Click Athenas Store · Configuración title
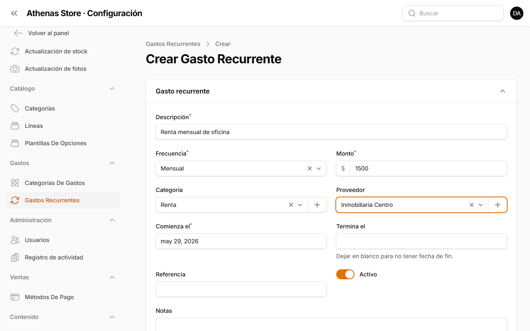 coord(84,13)
